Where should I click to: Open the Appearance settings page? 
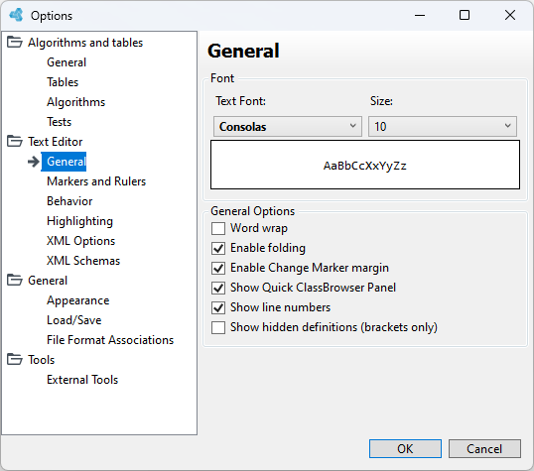pos(78,300)
